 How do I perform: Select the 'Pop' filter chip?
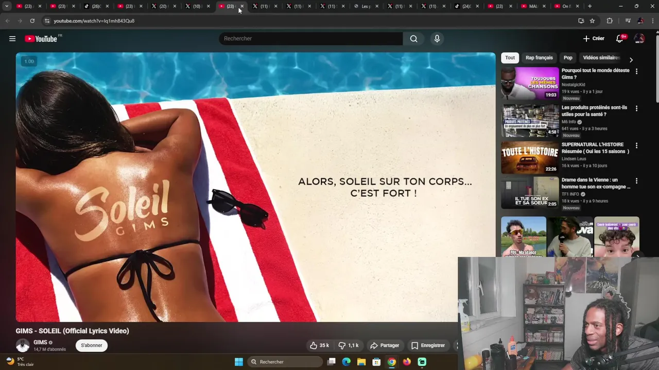pos(568,58)
